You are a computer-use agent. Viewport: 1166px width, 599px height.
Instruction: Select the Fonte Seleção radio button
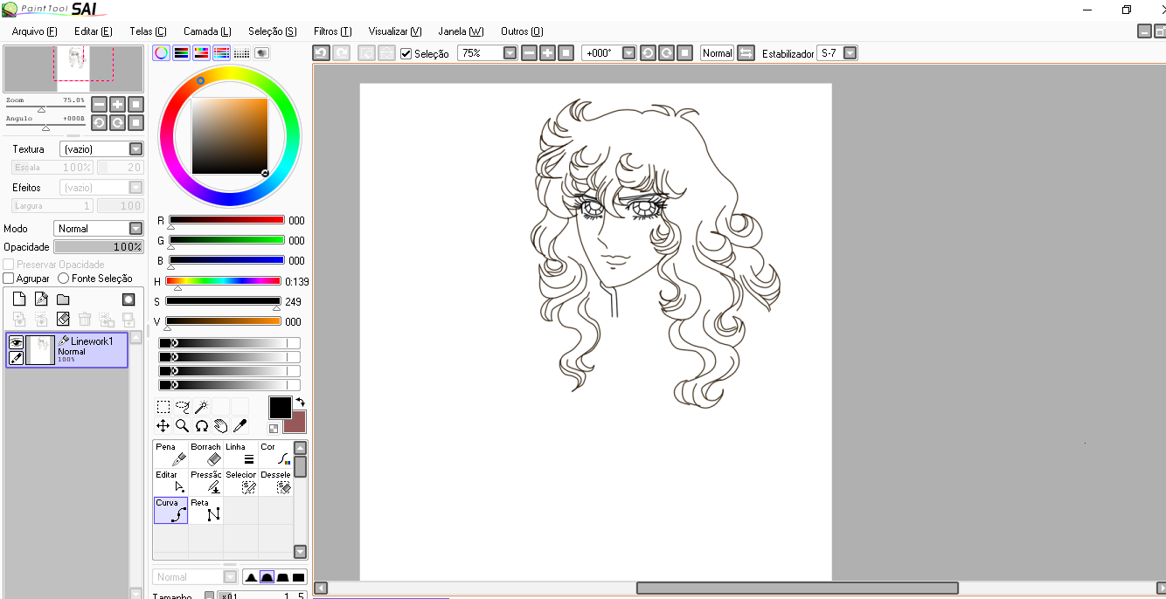point(63,278)
